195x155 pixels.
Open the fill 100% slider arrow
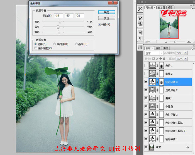(x=186, y=58)
